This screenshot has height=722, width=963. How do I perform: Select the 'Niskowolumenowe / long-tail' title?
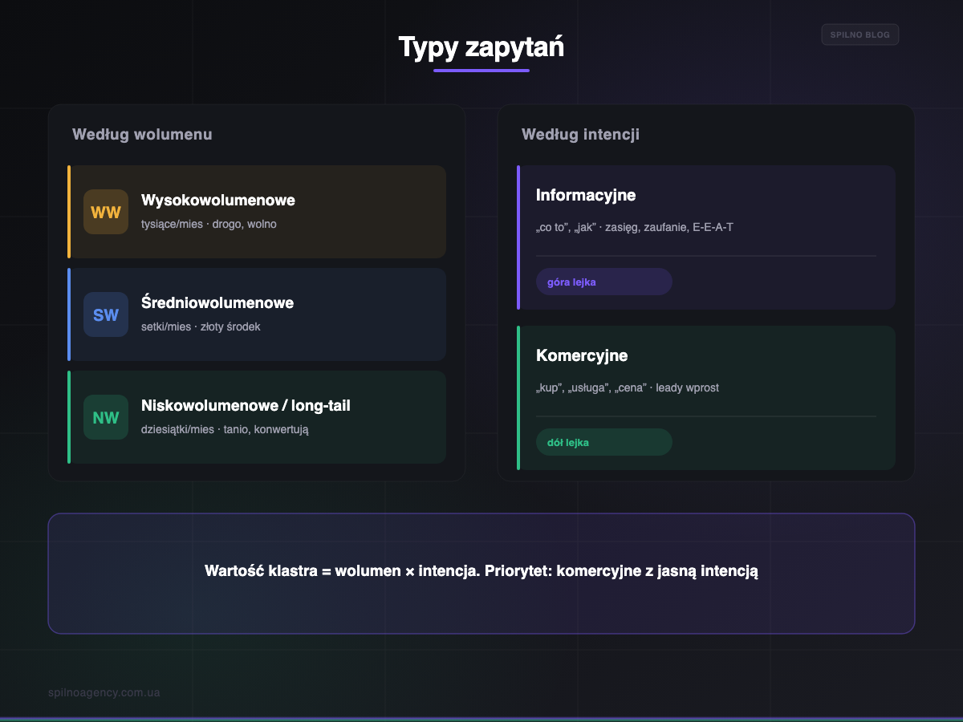point(246,405)
